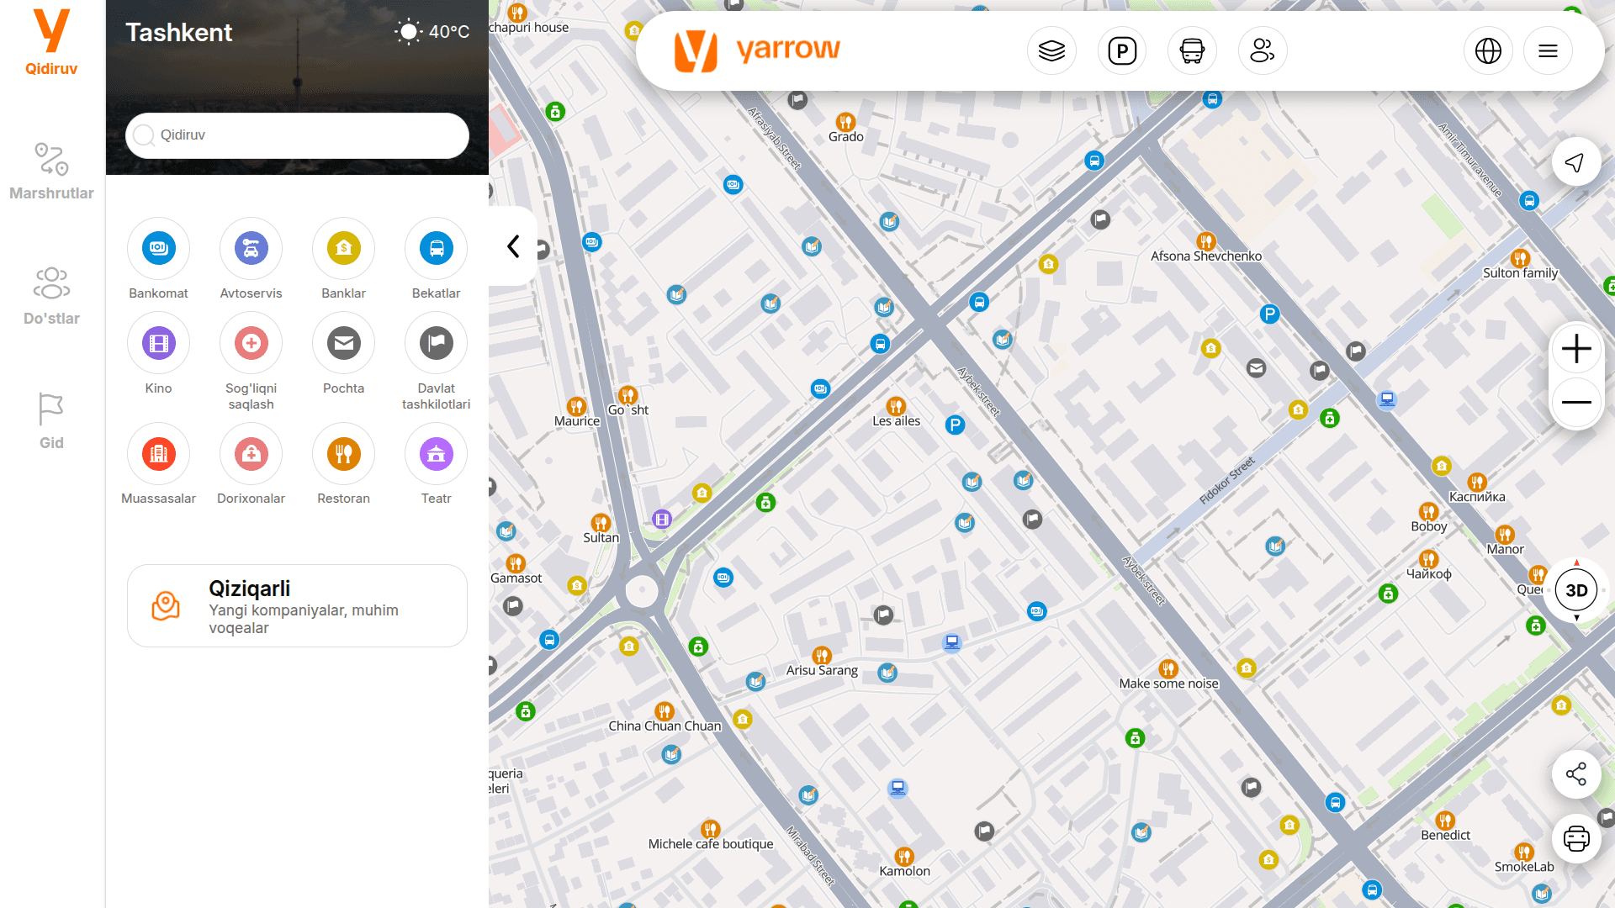1615x908 pixels.
Task: Select the Go`sht restaurant marker
Action: click(x=627, y=395)
